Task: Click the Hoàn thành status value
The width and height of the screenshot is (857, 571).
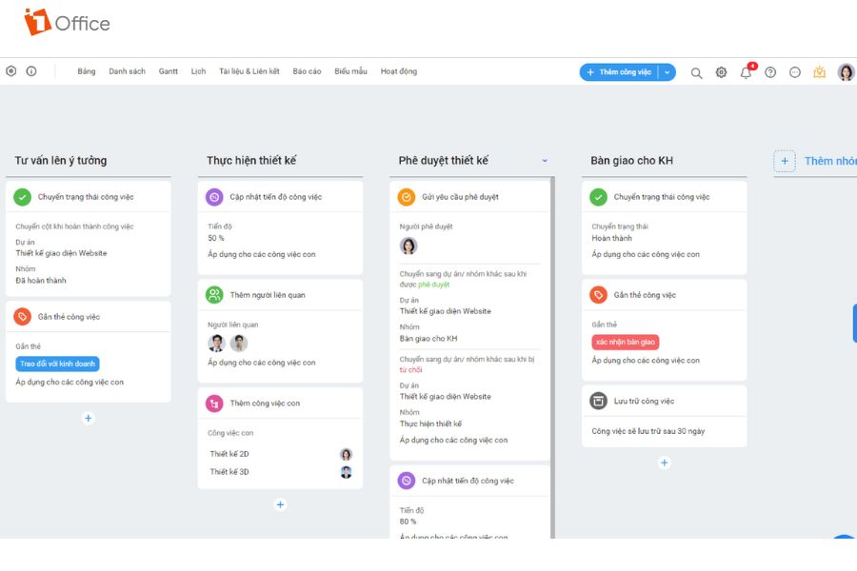Action: tap(611, 238)
